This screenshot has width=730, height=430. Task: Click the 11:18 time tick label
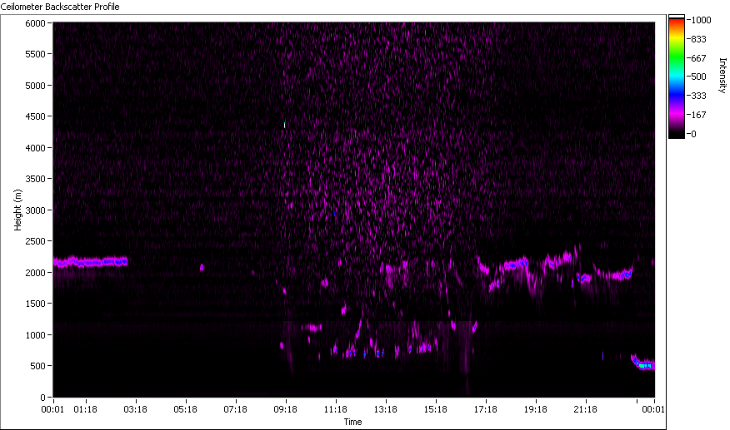[336, 409]
